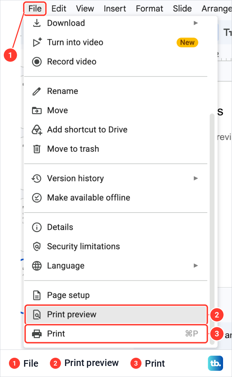Click the Security limitations shield icon
232x377 pixels.
tap(37, 246)
